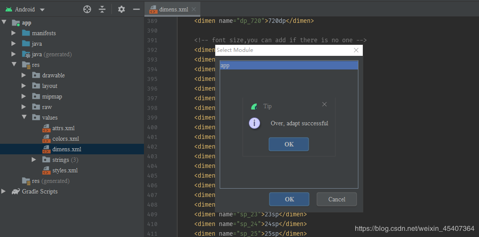Open project panel settings gear
Image resolution: width=479 pixels, height=237 pixels.
click(x=122, y=9)
